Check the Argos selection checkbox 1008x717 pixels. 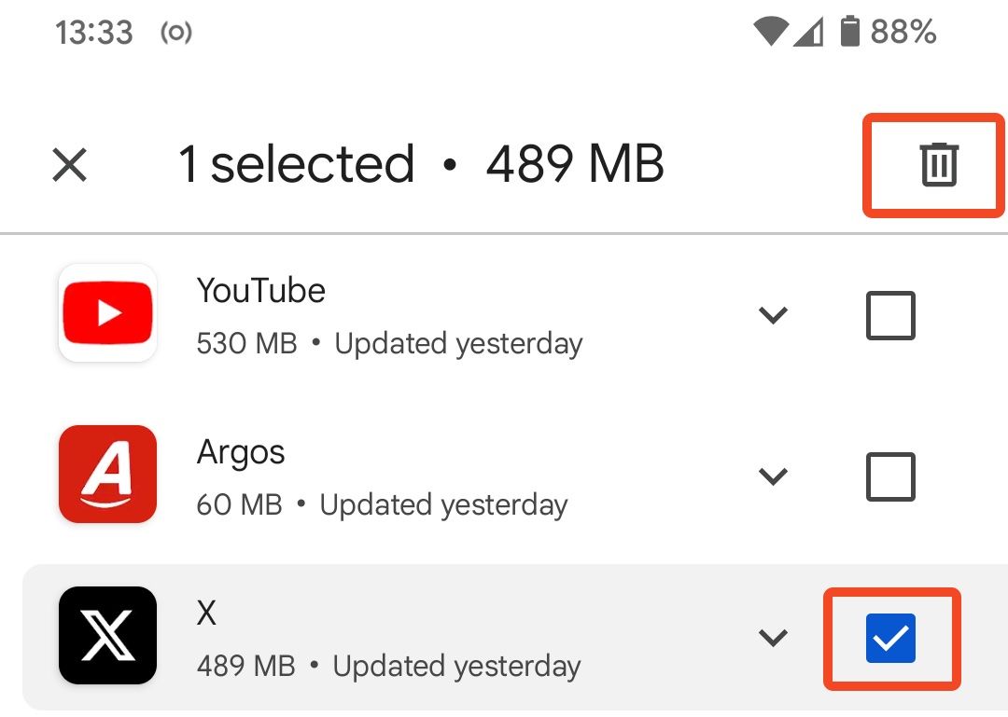coord(889,476)
